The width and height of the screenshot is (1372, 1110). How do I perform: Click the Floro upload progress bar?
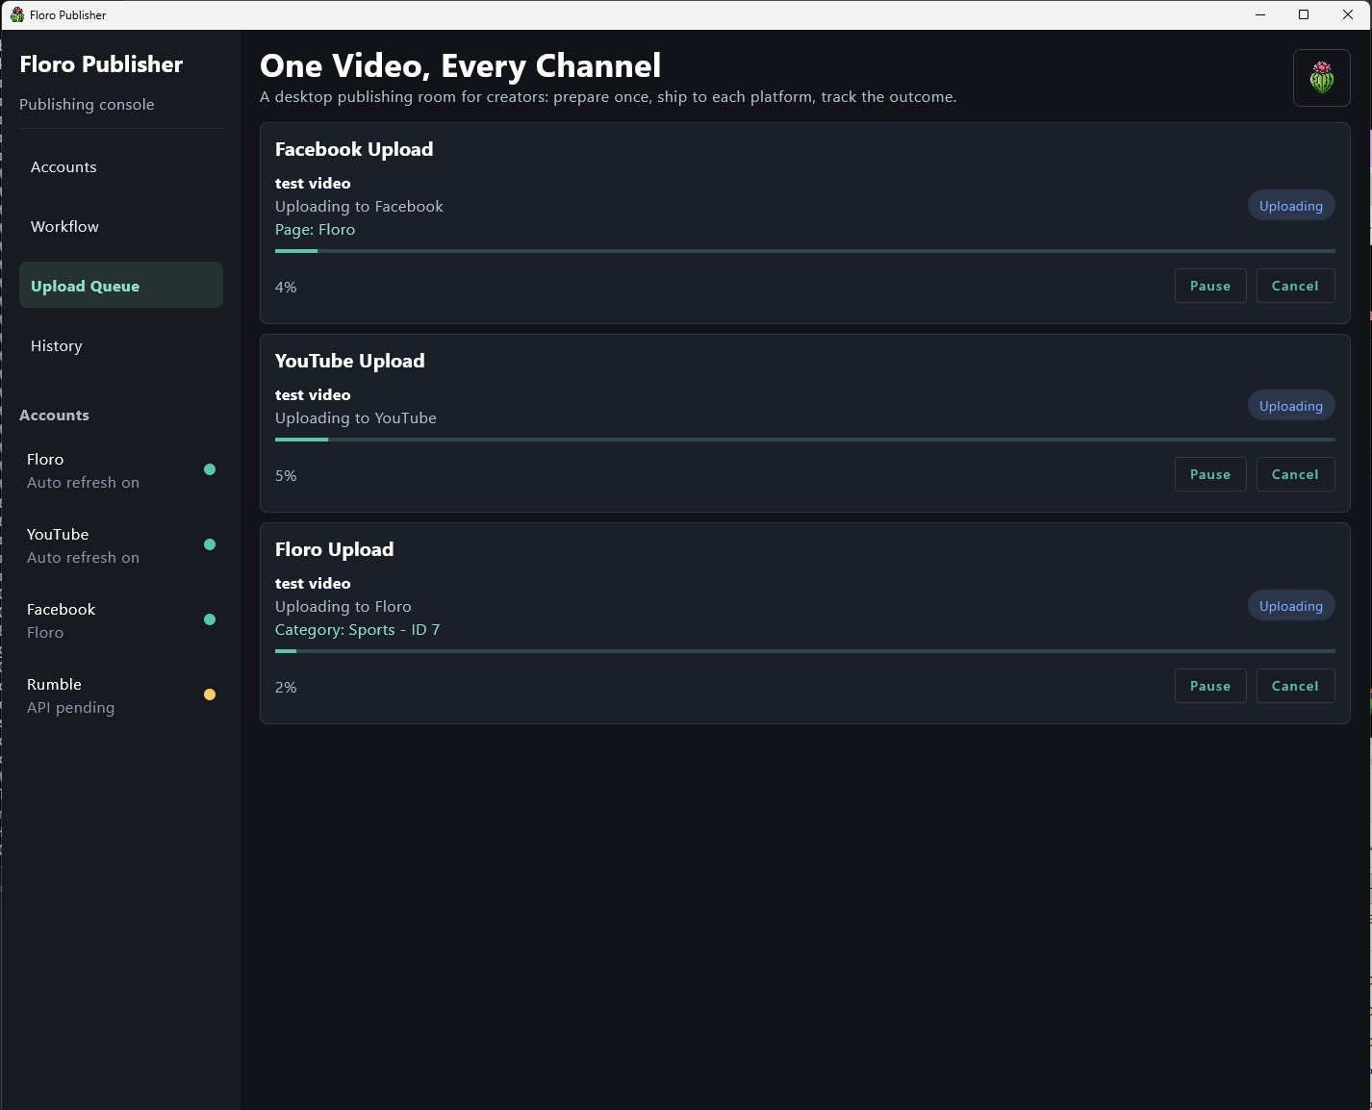(805, 651)
